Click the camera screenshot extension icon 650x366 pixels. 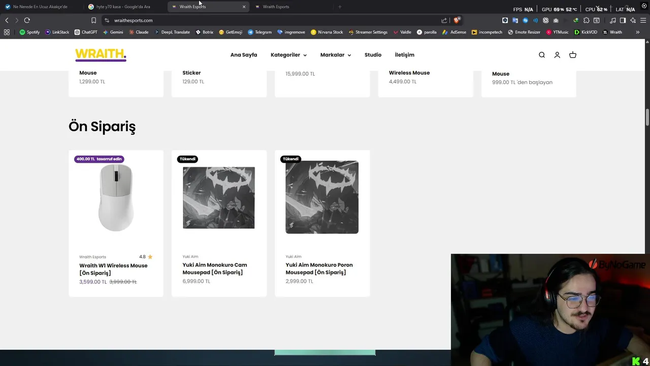point(556,20)
